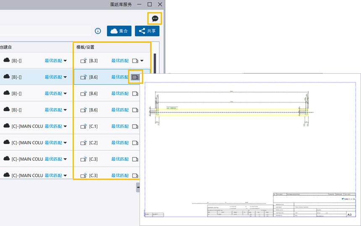
Task: Click the preview icon in the [C.2] row
Action: coord(135,143)
